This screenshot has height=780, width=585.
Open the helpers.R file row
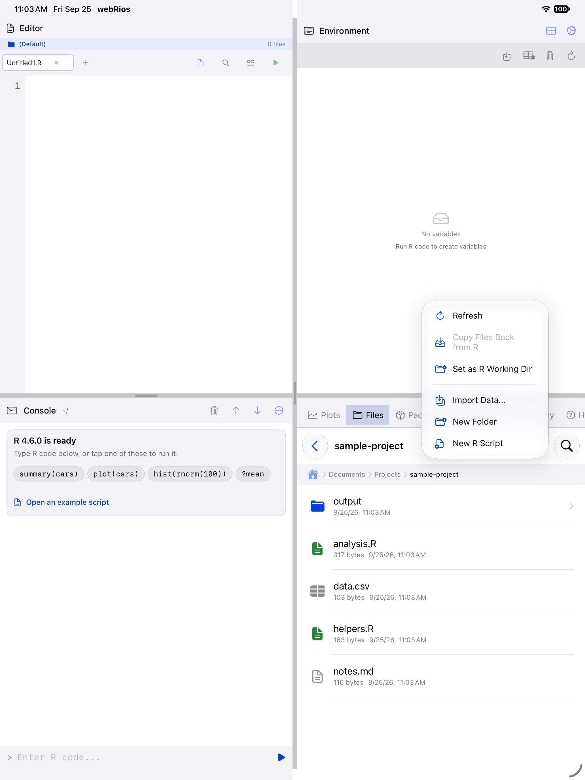pyautogui.click(x=441, y=633)
